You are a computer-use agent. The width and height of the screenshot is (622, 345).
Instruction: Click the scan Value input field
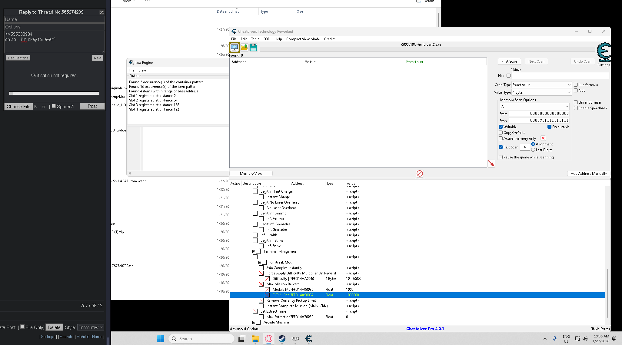click(560, 76)
